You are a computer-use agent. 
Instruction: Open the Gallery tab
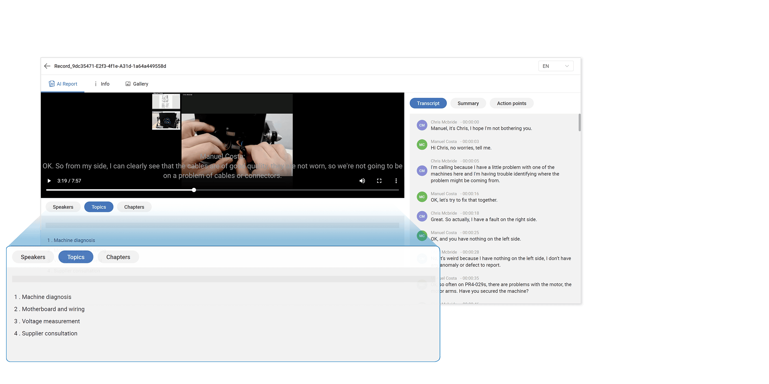coord(137,84)
